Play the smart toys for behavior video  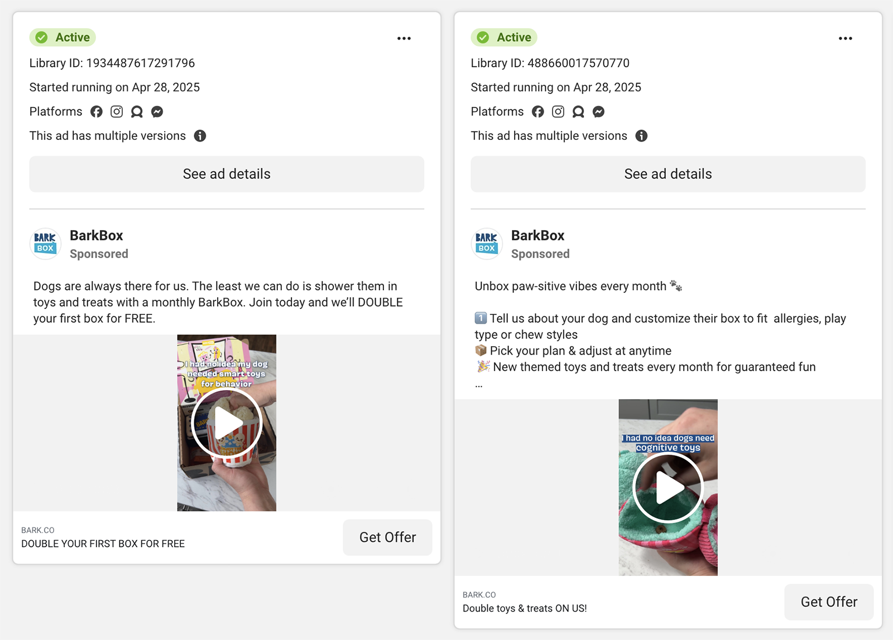(227, 423)
